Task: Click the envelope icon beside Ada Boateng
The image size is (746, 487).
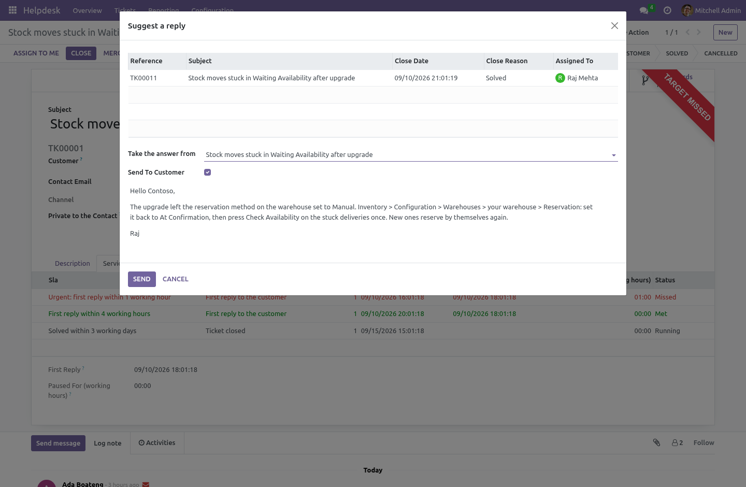Action: [x=146, y=484]
